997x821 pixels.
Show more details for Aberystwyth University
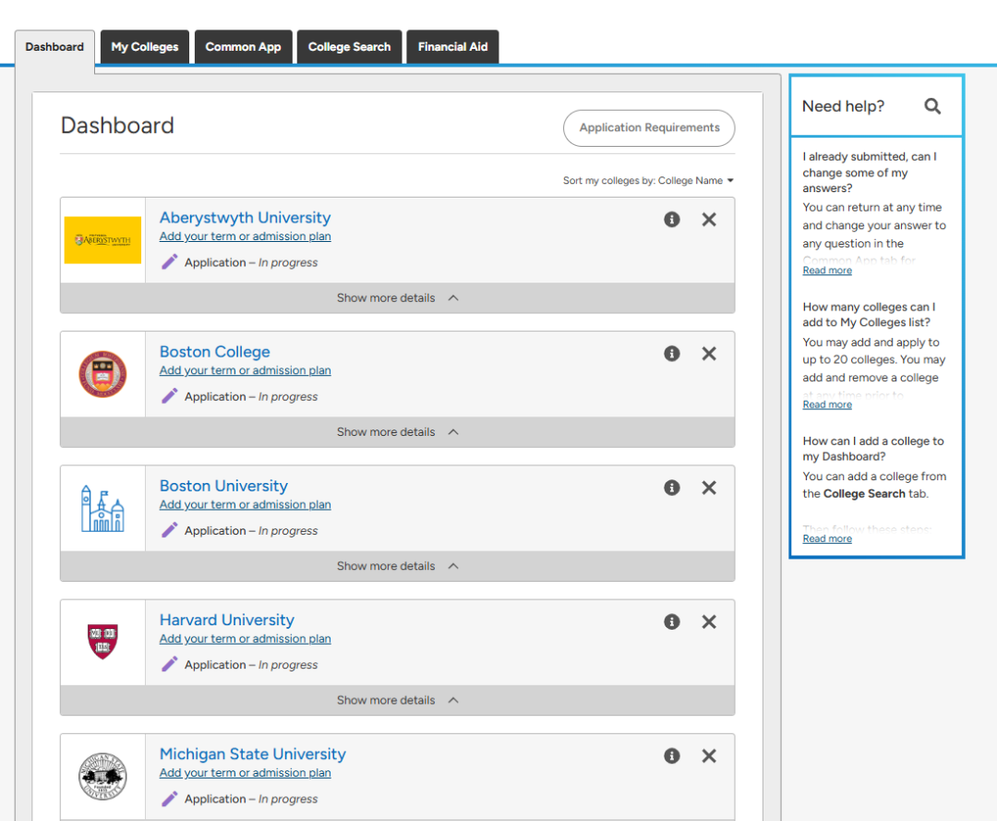pos(397,297)
